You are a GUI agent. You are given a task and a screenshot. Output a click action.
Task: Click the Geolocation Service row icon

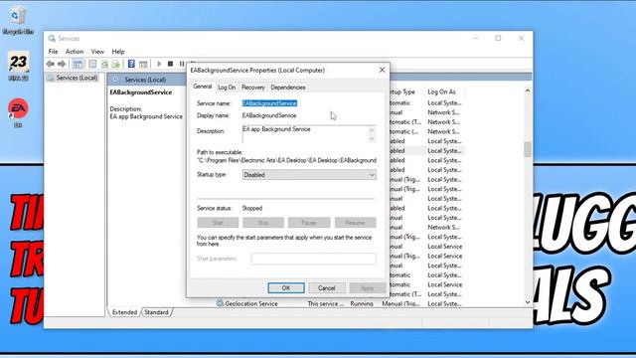point(220,303)
